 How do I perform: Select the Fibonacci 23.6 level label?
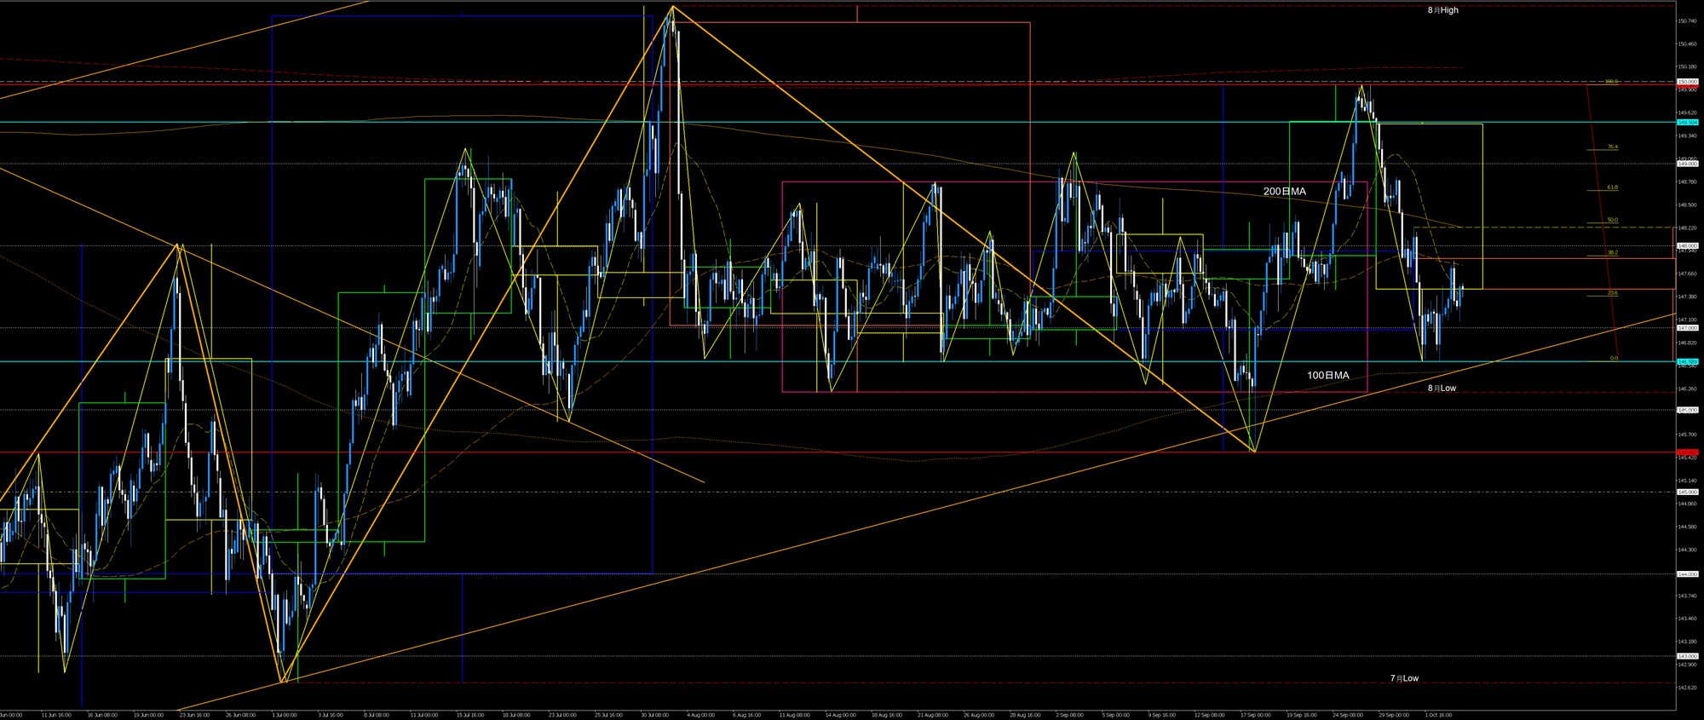click(x=1612, y=293)
